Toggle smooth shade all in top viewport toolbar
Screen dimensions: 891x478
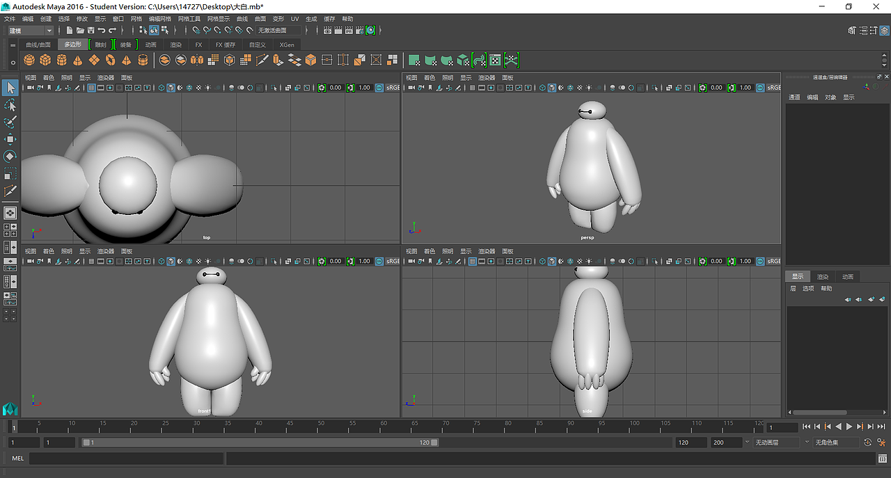pos(171,88)
